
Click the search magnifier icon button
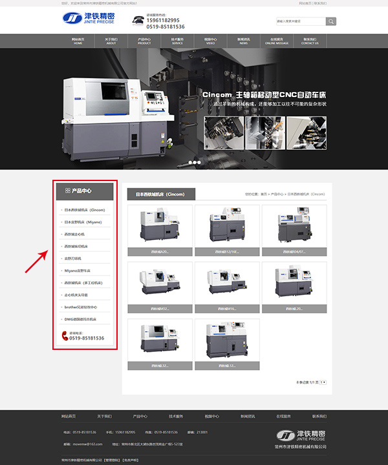[x=330, y=21]
